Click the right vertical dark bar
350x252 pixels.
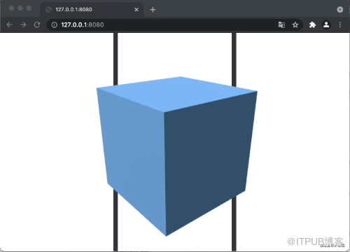(234, 58)
